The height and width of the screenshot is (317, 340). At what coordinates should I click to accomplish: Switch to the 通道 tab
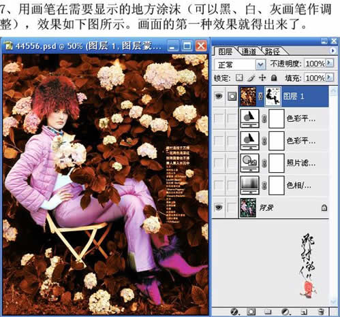click(x=249, y=52)
